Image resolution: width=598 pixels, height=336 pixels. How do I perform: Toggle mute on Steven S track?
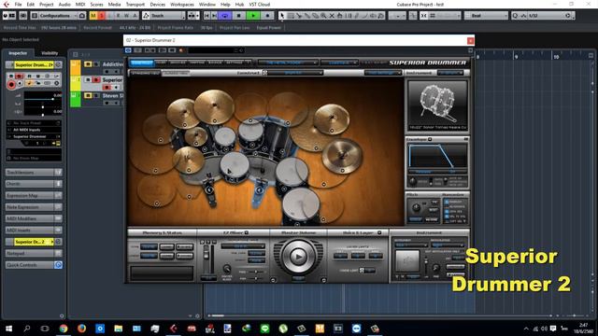88,95
